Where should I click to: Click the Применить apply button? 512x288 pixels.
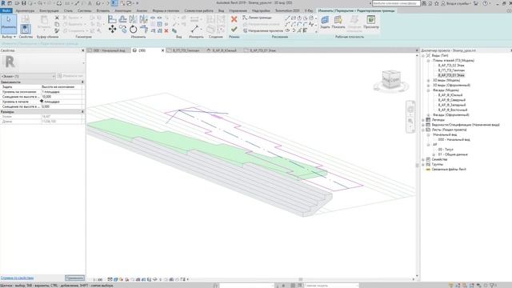(x=74, y=278)
